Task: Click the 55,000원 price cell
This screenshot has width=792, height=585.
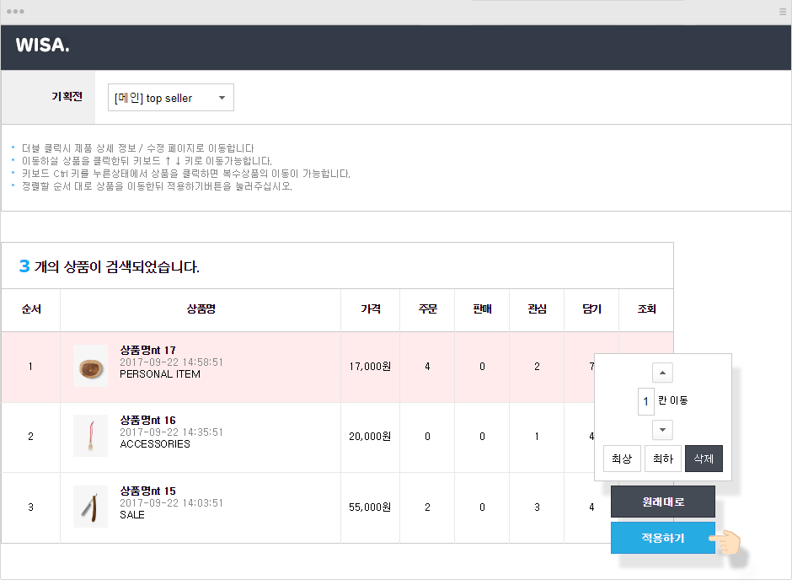Action: click(x=370, y=507)
